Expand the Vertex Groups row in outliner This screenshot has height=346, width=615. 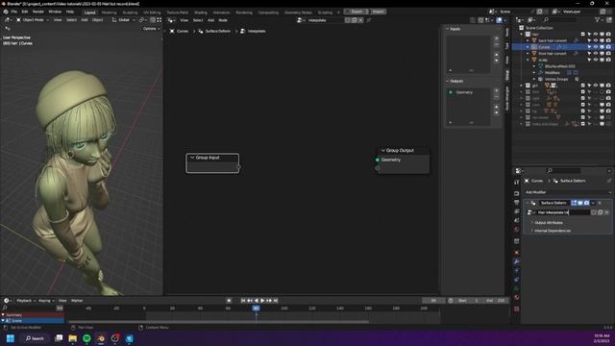[x=534, y=79]
